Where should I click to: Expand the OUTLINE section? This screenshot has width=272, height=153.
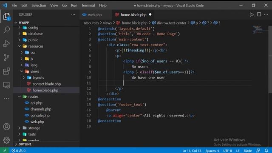pyautogui.click(x=25, y=144)
